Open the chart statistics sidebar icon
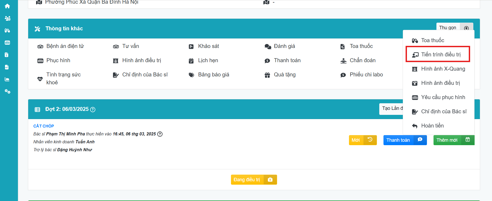This screenshot has height=201, width=492. tap(7, 79)
